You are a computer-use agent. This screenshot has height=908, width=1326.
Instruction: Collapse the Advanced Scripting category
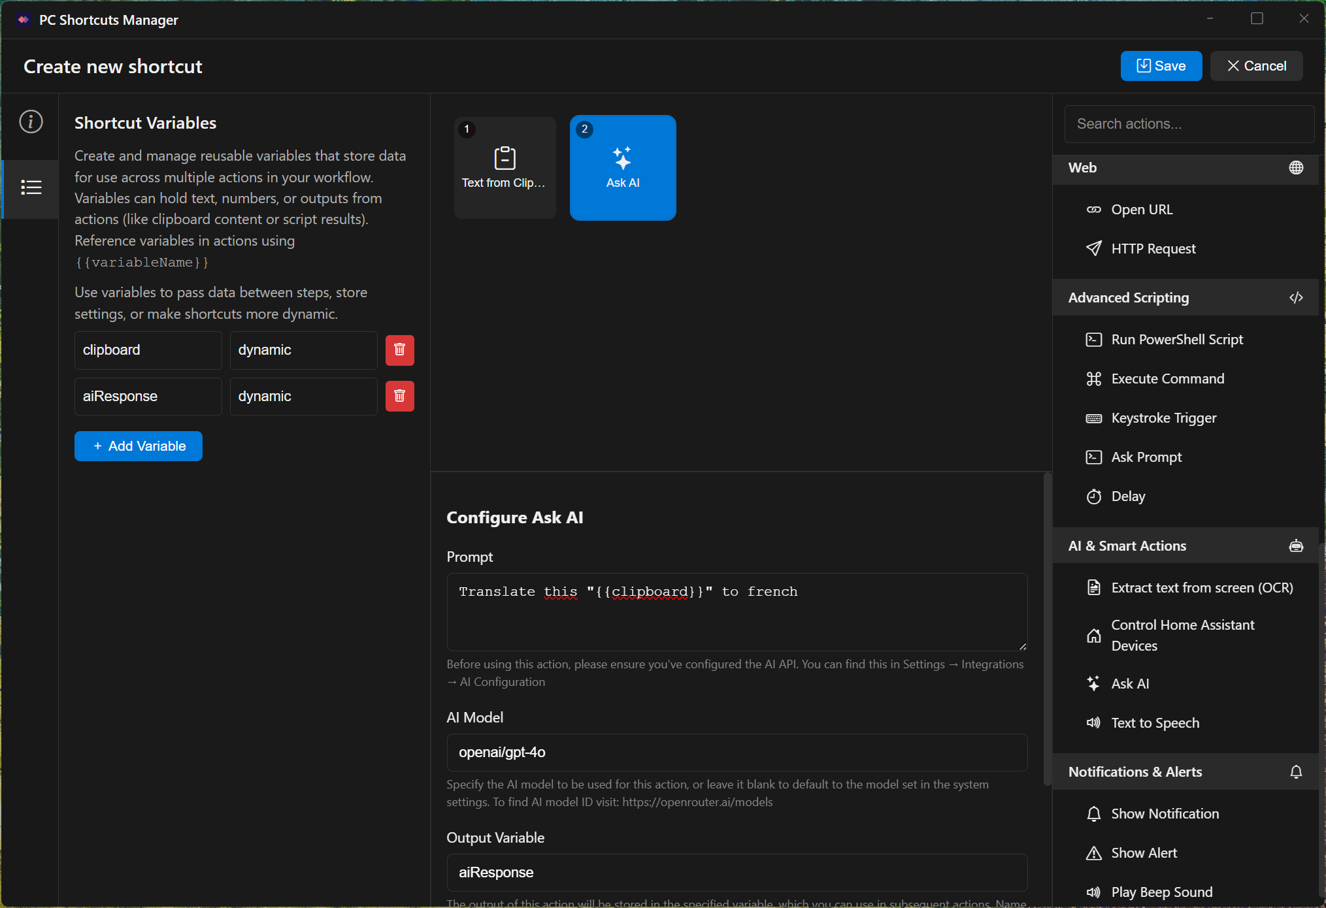[x=1185, y=298]
